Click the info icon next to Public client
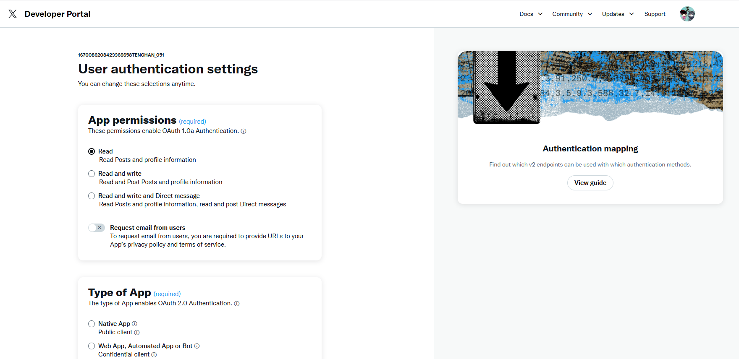 coord(137,333)
